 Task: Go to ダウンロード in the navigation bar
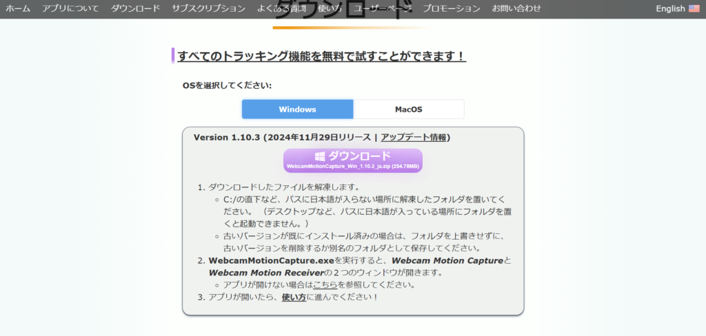pos(135,8)
